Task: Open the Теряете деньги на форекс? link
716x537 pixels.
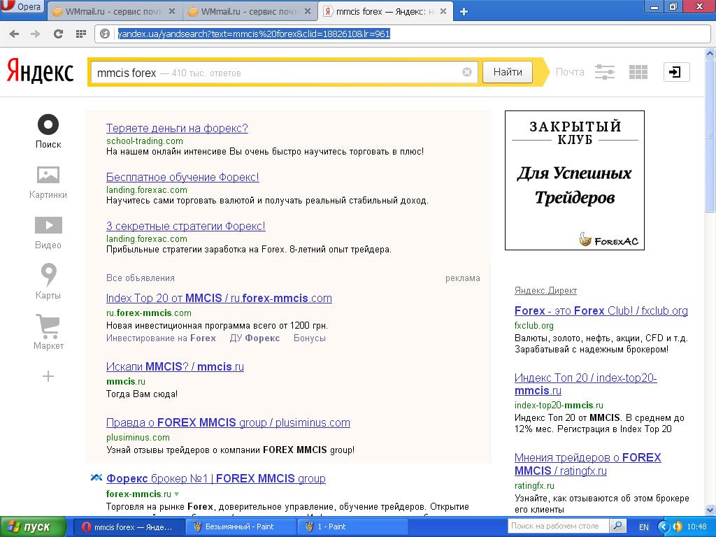Action: click(177, 129)
